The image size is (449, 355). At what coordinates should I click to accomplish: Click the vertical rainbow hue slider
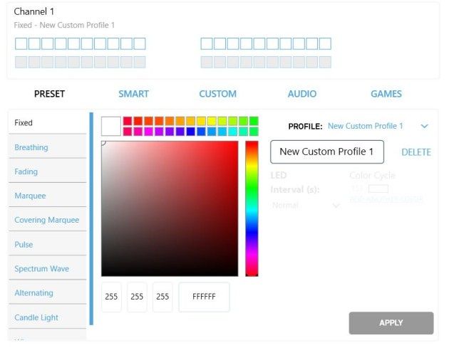pos(252,208)
